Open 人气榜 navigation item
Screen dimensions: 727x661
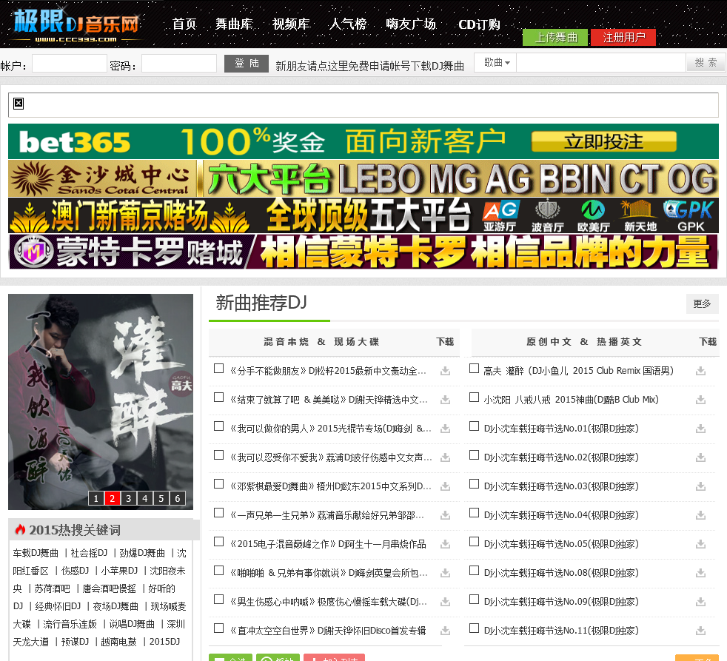[x=348, y=24]
